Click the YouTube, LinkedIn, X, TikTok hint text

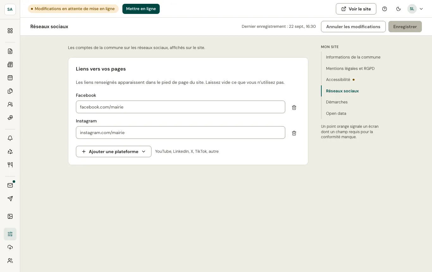point(187,151)
